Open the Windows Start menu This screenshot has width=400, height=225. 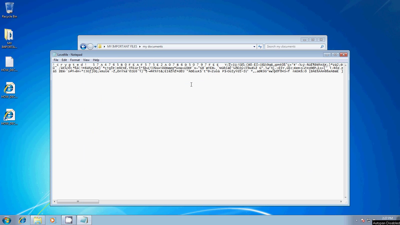(7, 220)
